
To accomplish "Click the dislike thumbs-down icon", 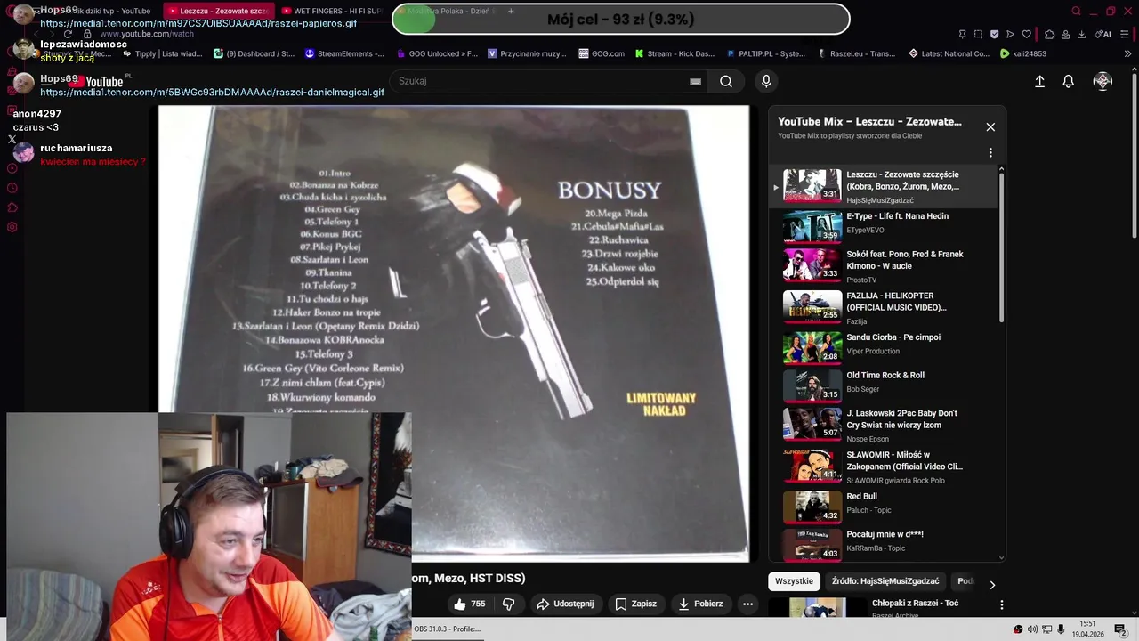I will 508,604.
